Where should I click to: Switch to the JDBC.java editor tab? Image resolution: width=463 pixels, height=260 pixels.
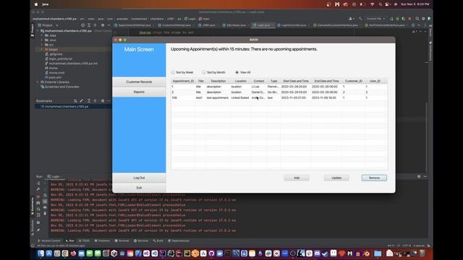208,25
